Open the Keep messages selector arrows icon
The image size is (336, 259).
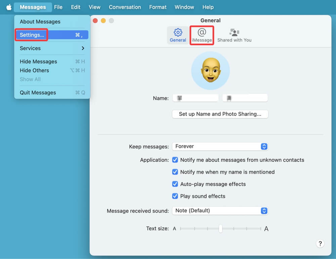[x=264, y=146]
